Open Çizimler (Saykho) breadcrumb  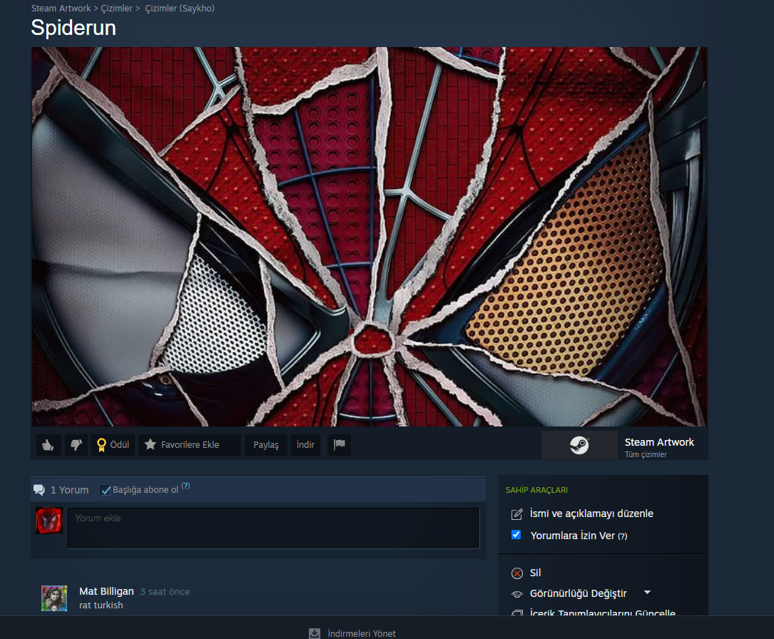pyautogui.click(x=180, y=9)
